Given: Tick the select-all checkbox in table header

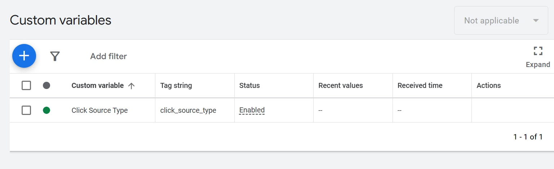Looking at the screenshot, I should click(x=26, y=85).
